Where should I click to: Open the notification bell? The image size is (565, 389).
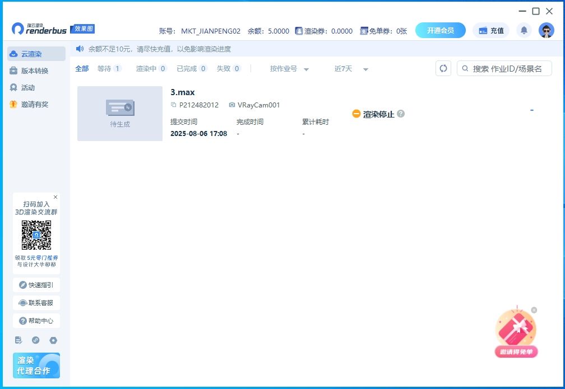click(524, 30)
